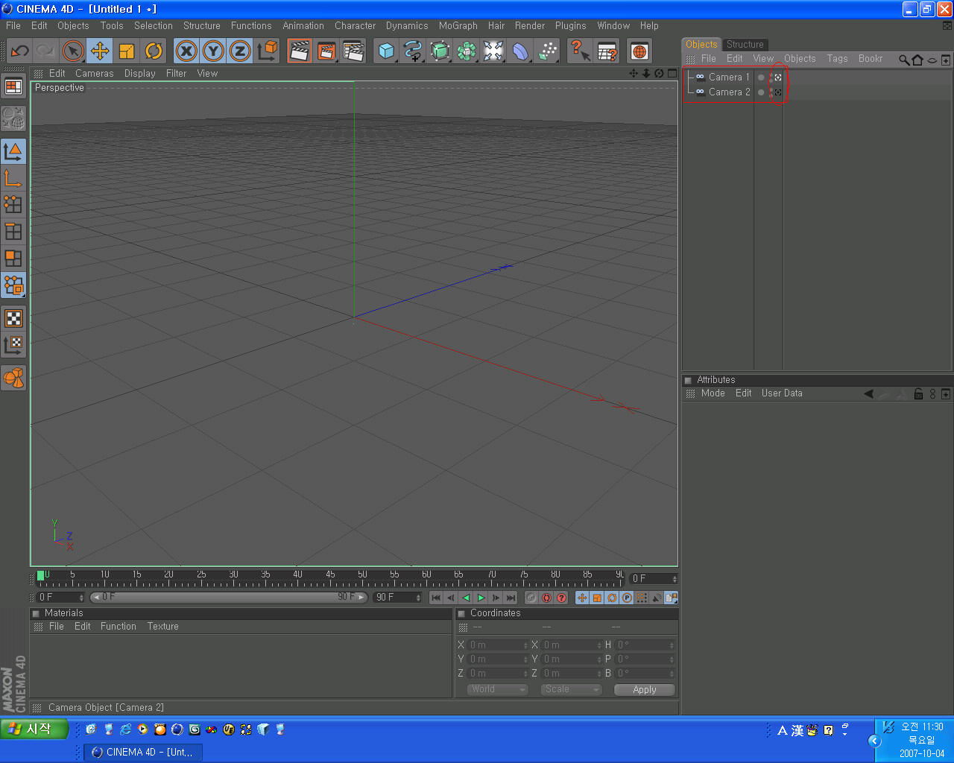
Task: Click the context help question-arrow icon
Action: (580, 51)
